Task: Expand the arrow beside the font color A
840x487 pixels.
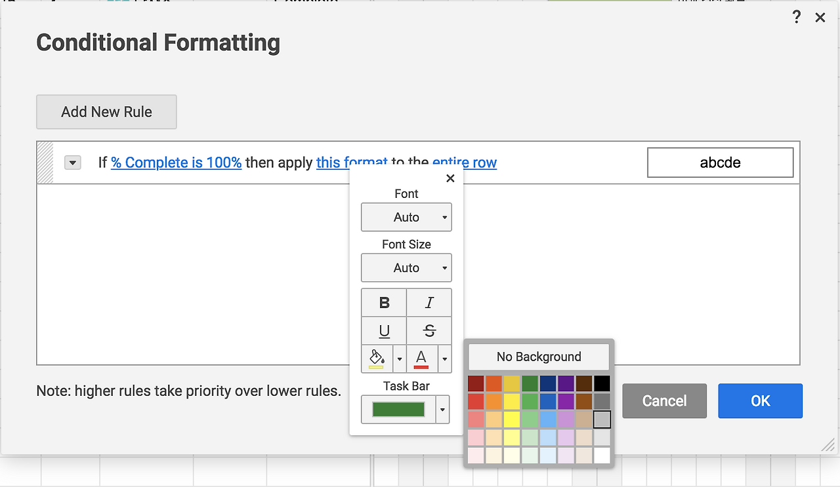Action: coord(444,359)
